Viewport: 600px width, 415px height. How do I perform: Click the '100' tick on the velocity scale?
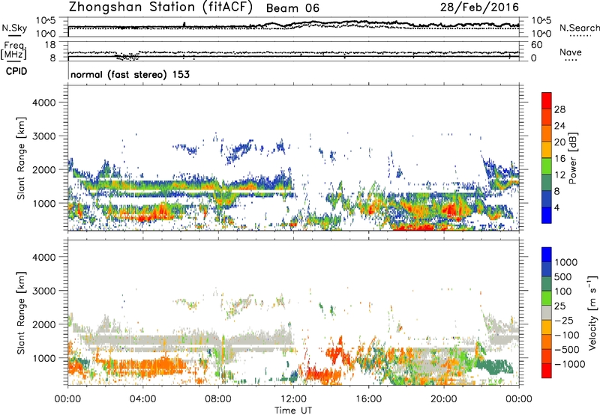click(562, 291)
